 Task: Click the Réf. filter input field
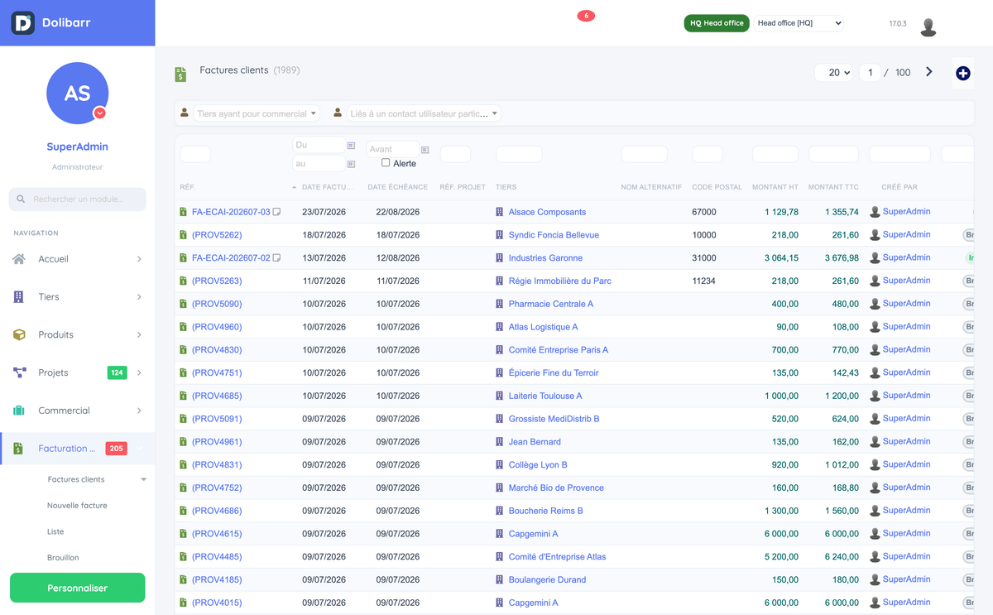(195, 154)
